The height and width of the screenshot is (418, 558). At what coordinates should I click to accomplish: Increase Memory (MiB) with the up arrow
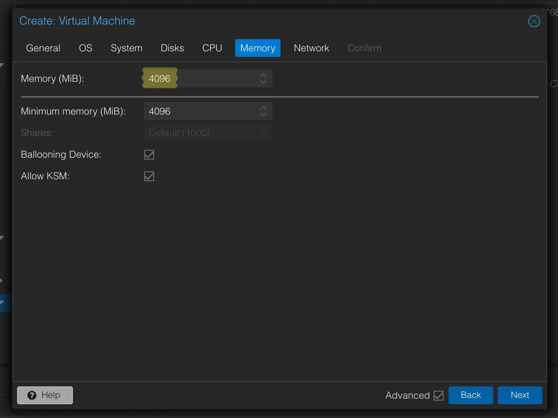(263, 75)
